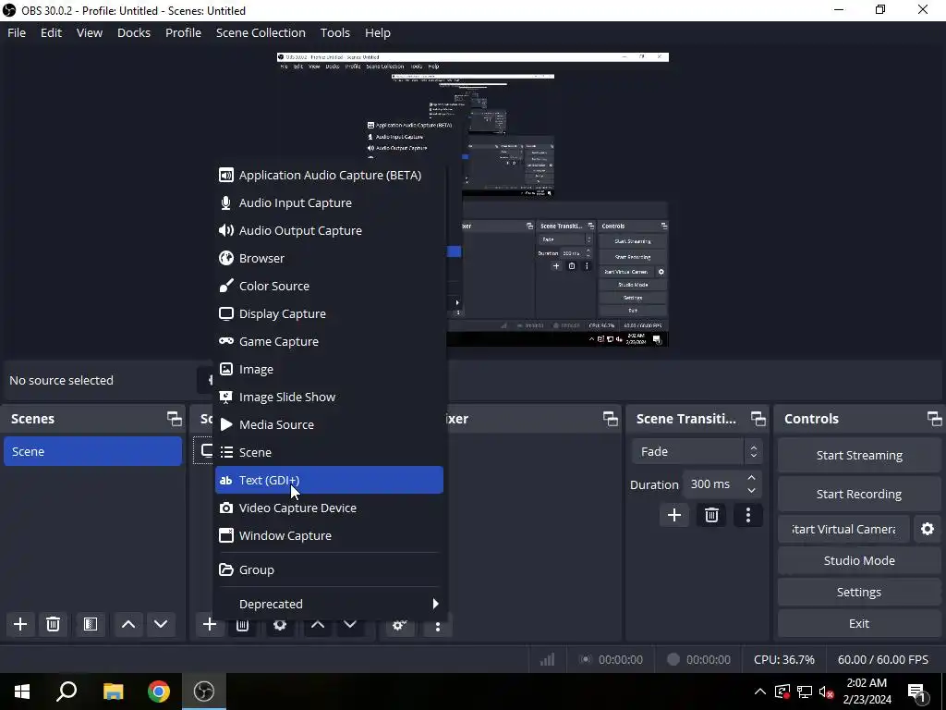Open the Help menu

click(x=378, y=32)
